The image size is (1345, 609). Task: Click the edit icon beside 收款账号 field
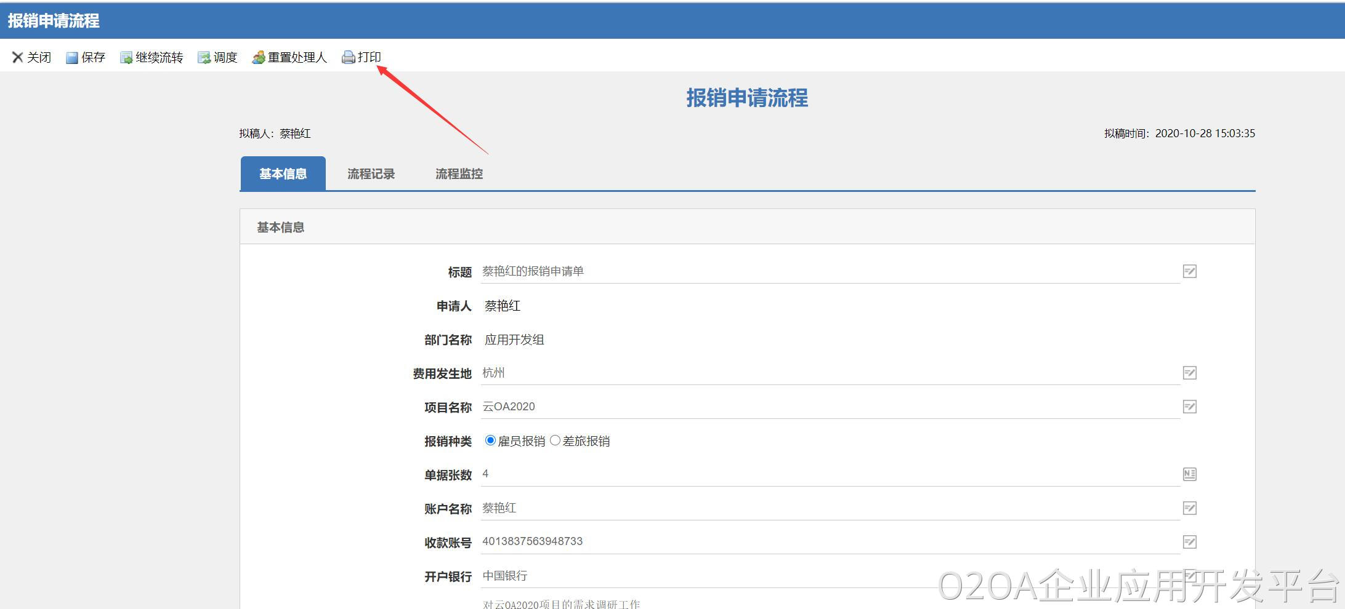click(1189, 542)
